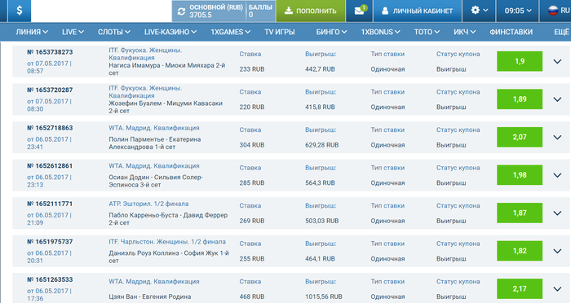Click the 304 RUB stake value
The height and width of the screenshot is (303, 571).
[x=252, y=145]
